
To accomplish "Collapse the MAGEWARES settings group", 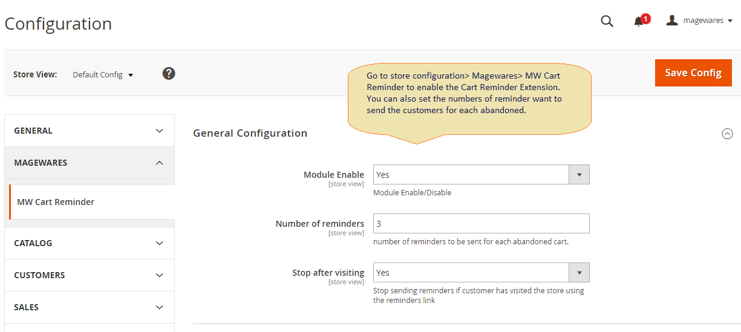I will tap(90, 163).
